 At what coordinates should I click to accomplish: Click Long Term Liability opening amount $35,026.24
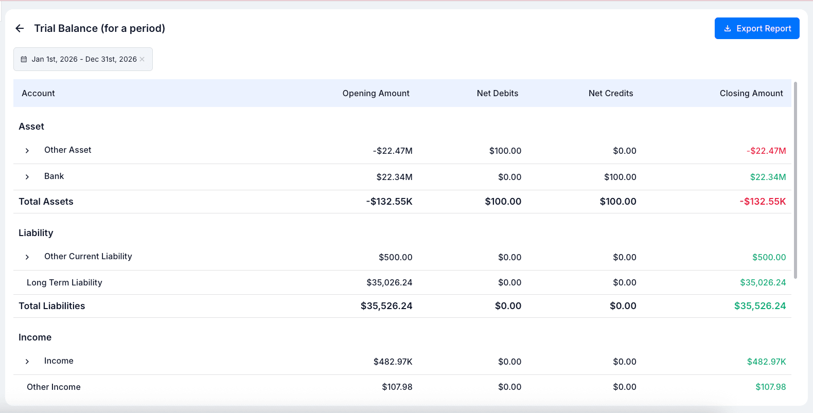click(390, 282)
